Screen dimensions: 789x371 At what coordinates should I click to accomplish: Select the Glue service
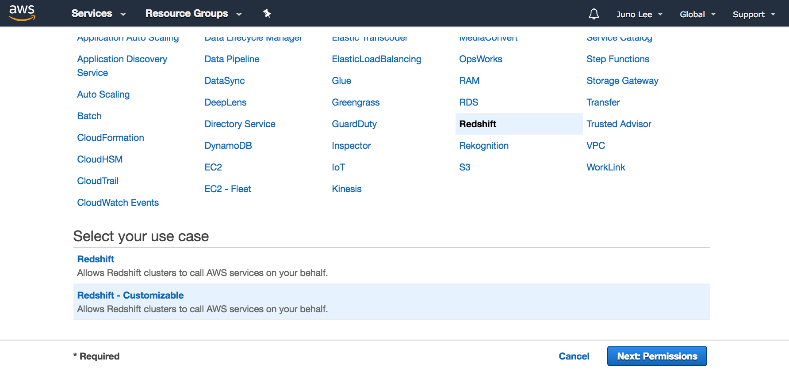tap(341, 81)
